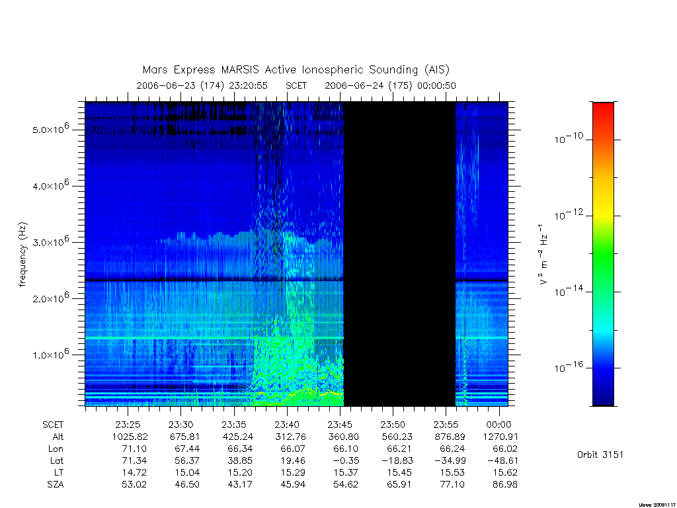The image size is (677, 508).
Task: Click the 5.0×10^6 frequency tick label
Action: [x=50, y=129]
